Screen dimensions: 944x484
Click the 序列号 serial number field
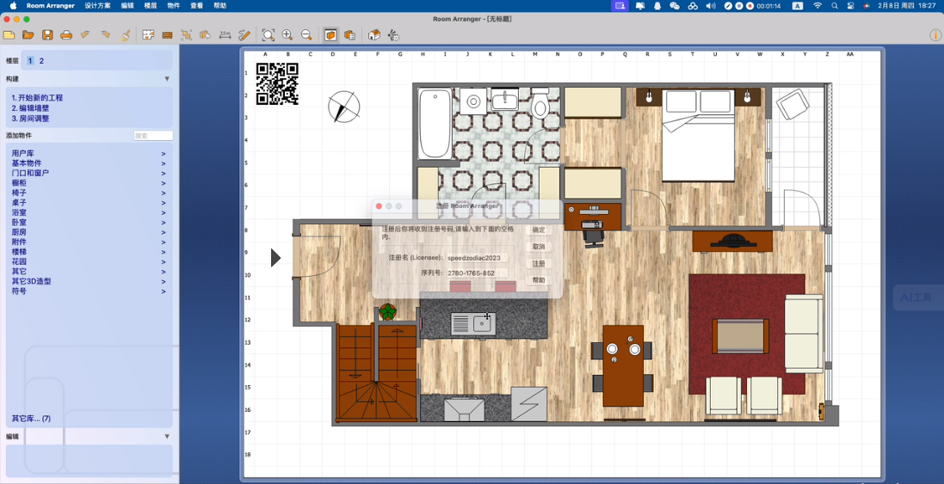pos(477,273)
